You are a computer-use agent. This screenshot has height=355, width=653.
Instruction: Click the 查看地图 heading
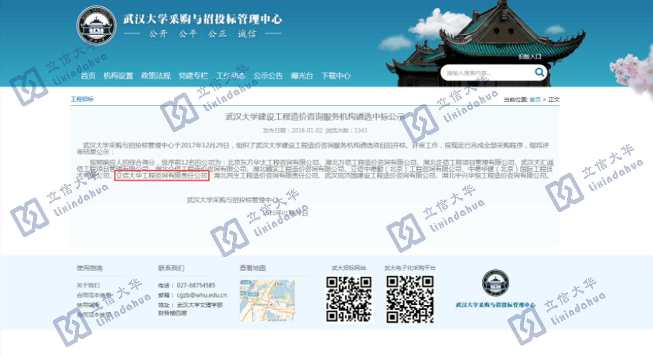253,268
